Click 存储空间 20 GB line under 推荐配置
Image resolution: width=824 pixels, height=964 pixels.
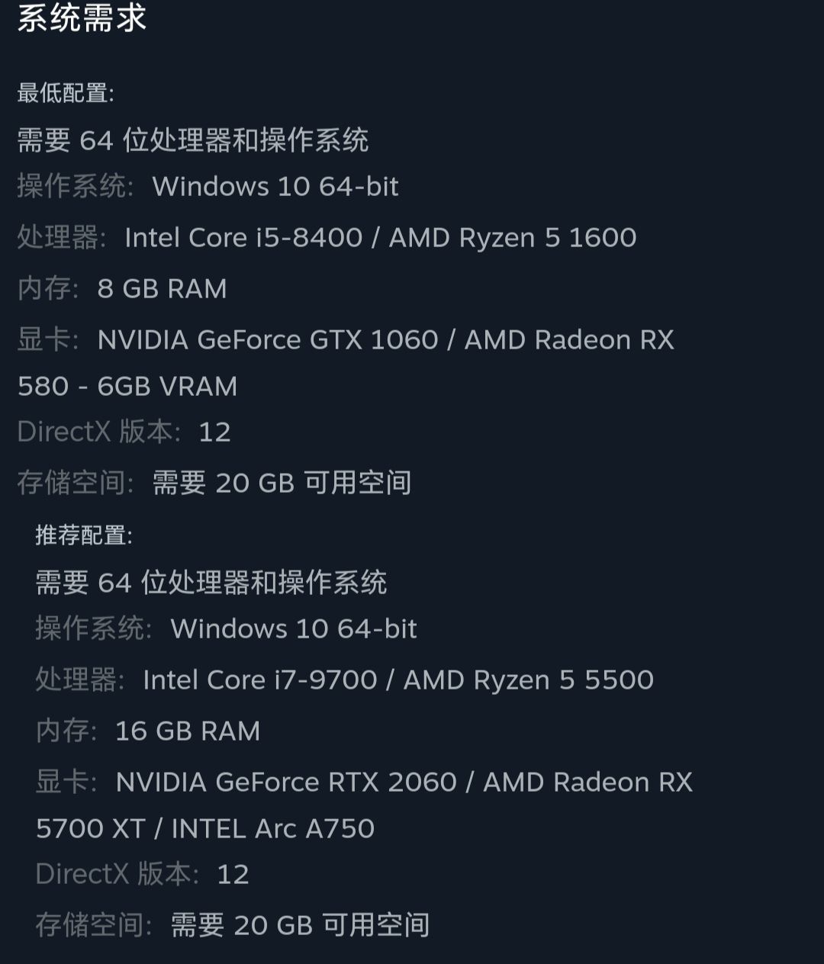pos(233,925)
